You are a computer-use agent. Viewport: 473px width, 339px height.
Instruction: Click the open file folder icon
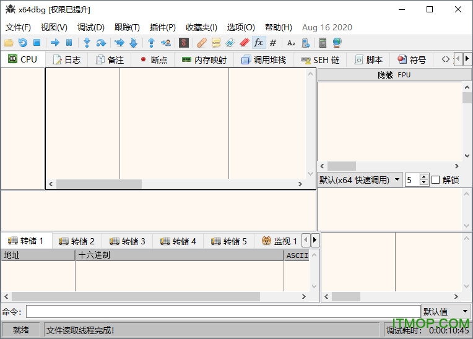coord(8,43)
